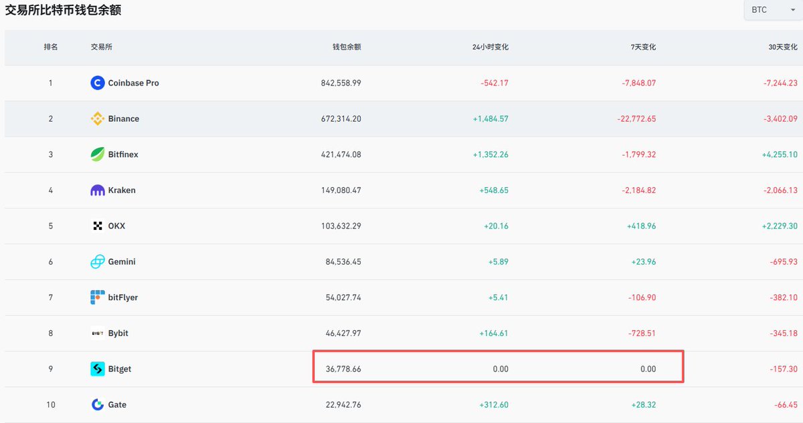This screenshot has height=423, width=803.
Task: Sort by 交易所 column header
Action: [x=102, y=47]
